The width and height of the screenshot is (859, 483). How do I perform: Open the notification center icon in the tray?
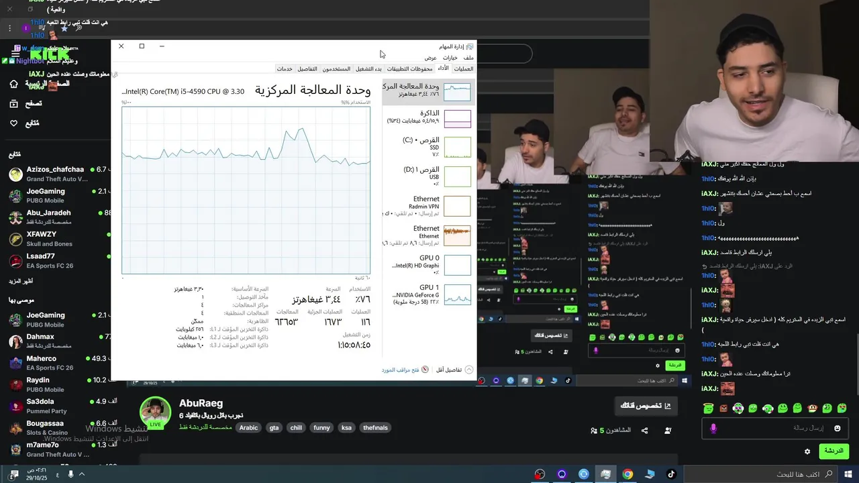coord(13,474)
